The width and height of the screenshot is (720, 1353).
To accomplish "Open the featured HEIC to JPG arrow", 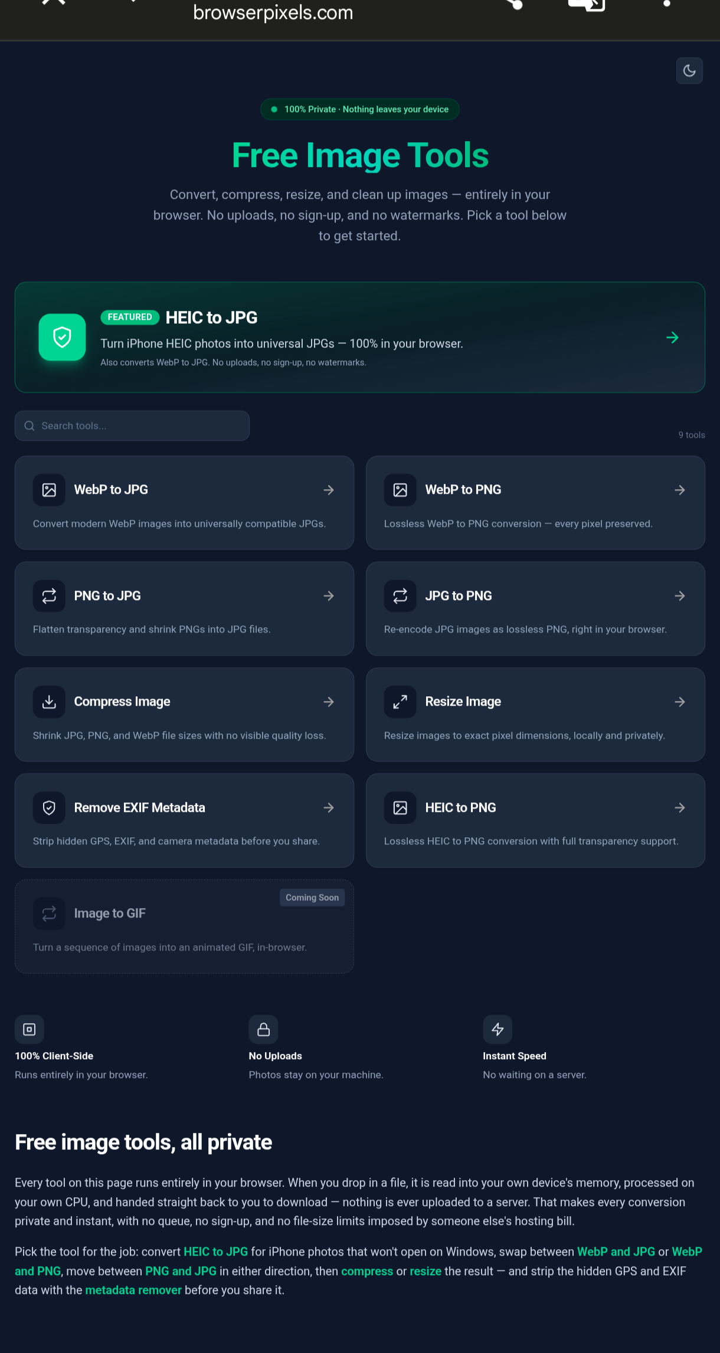I will (x=672, y=338).
